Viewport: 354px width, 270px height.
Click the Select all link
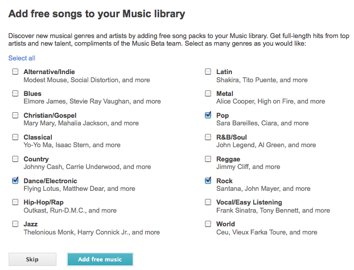[x=22, y=58]
